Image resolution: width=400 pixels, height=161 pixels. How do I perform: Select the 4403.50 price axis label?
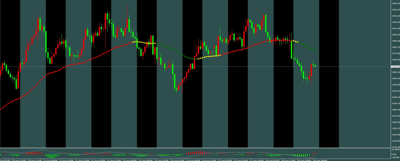396,35
